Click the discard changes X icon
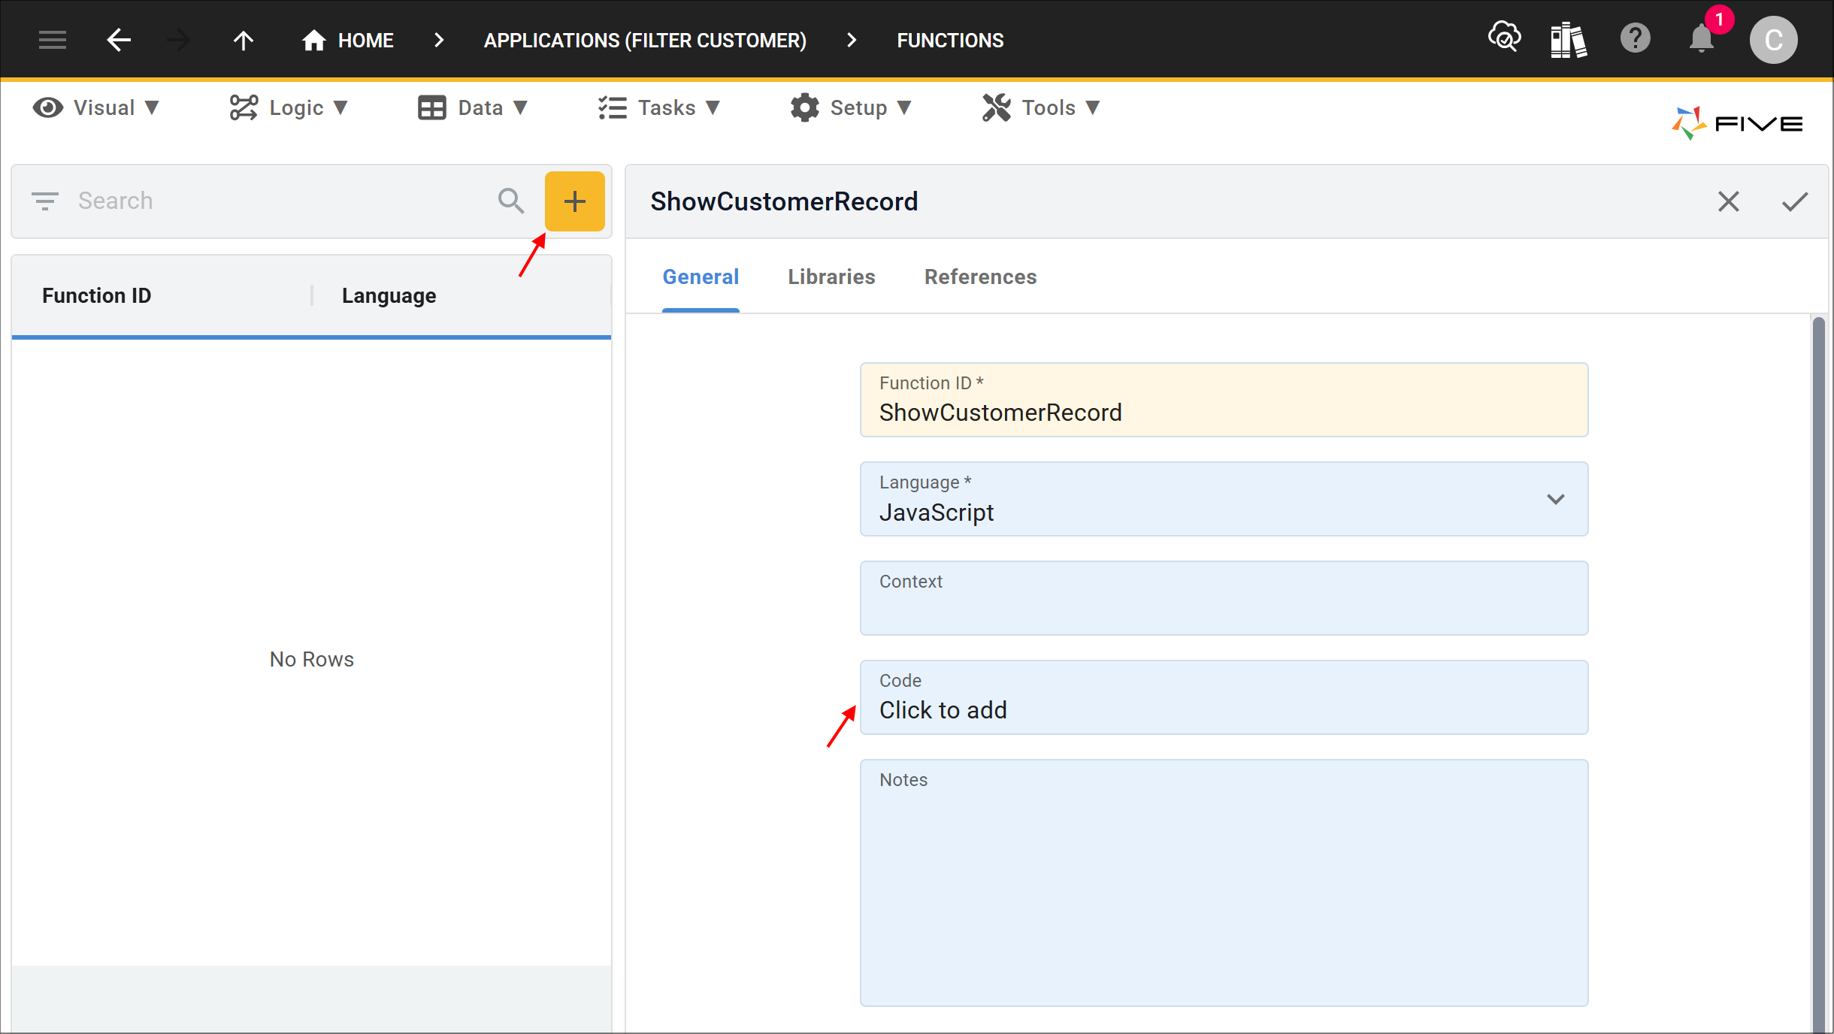This screenshot has width=1834, height=1034. pos(1727,201)
